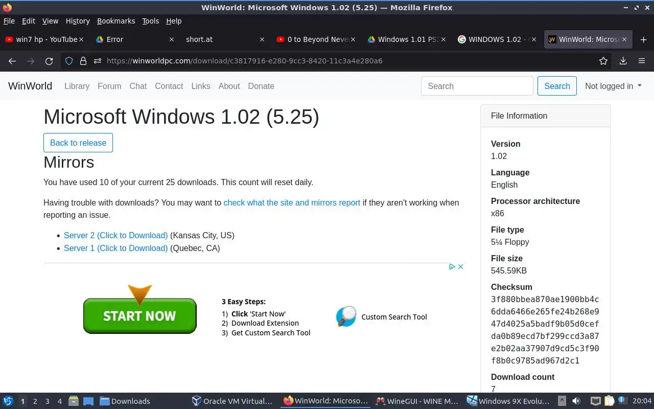Viewport: 654px width, 409px height.
Task: Expand the 'Not logged in' dropdown
Action: (x=613, y=86)
